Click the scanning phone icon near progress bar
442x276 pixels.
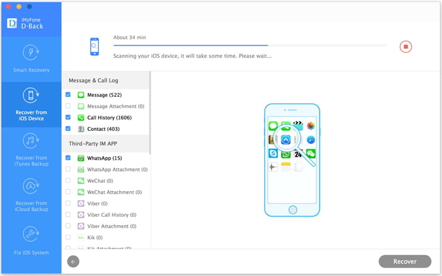point(94,47)
